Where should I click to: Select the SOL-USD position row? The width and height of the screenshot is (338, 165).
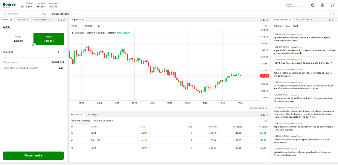click(169, 140)
